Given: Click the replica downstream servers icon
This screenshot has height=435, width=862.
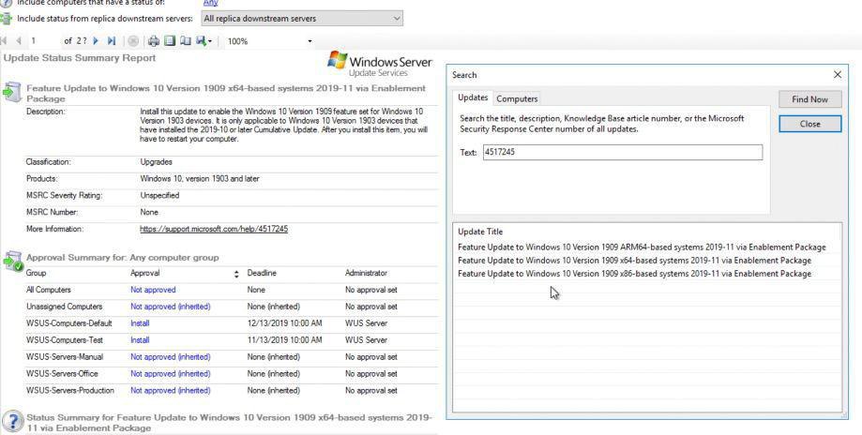Looking at the screenshot, I should (x=6, y=18).
